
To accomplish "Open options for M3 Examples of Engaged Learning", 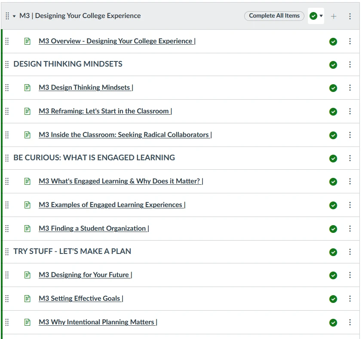I will point(350,205).
